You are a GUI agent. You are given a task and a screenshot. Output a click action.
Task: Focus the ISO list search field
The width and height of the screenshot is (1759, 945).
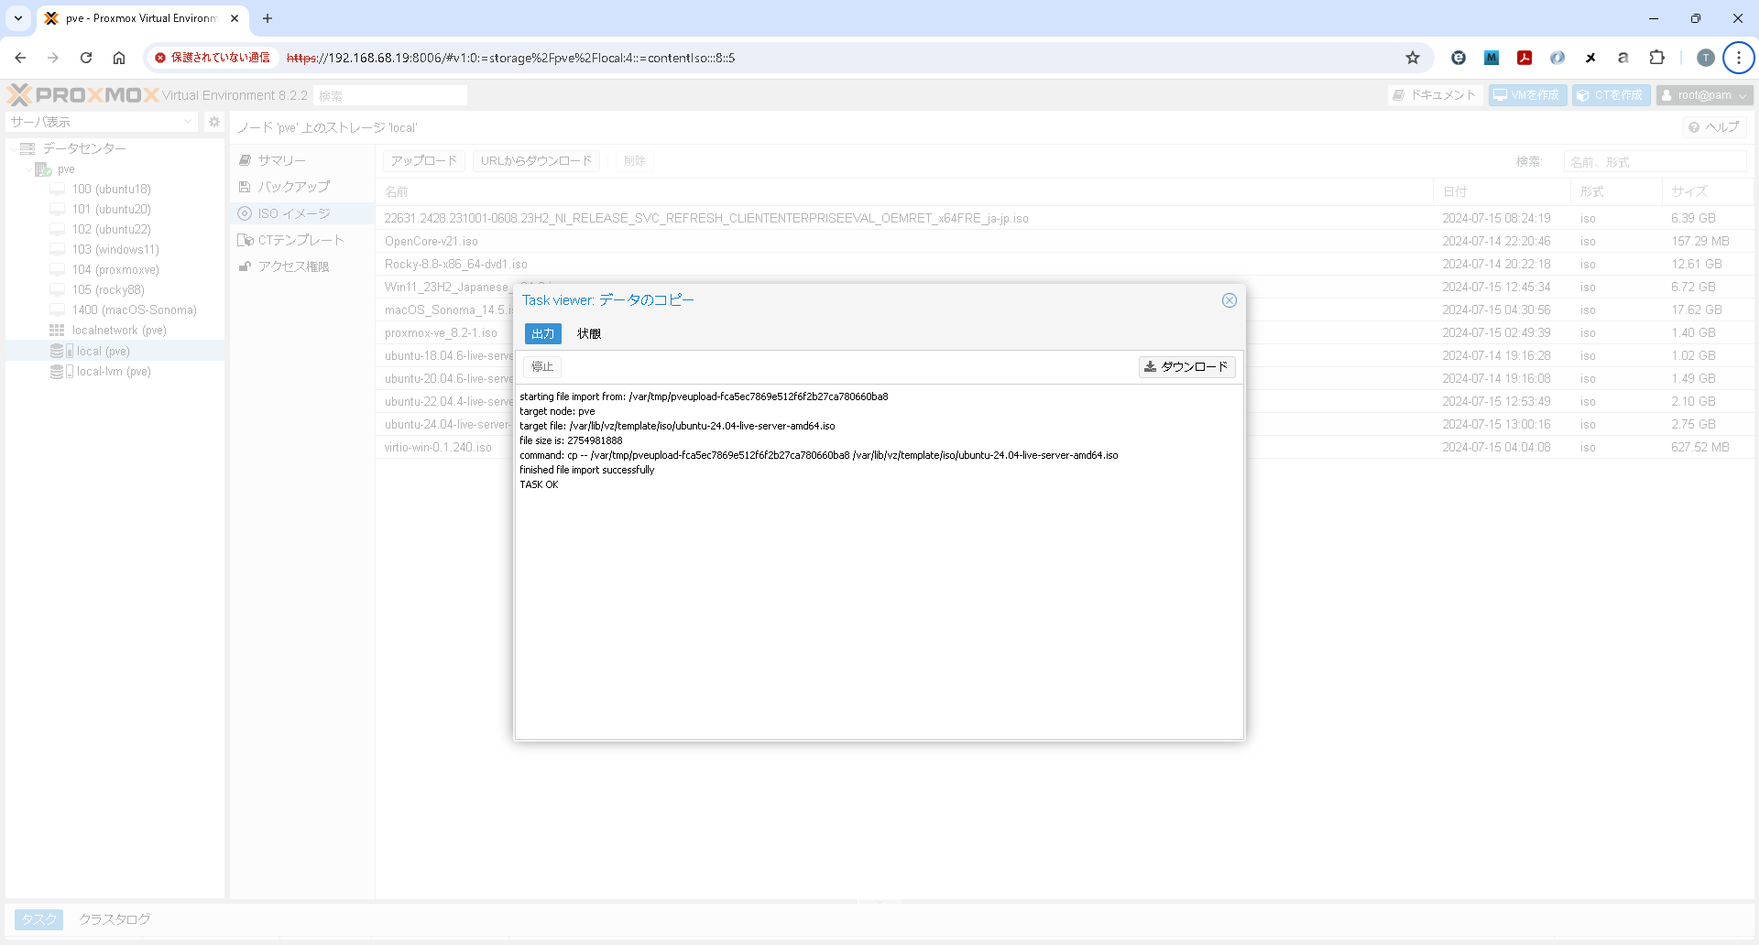pyautogui.click(x=1655, y=162)
